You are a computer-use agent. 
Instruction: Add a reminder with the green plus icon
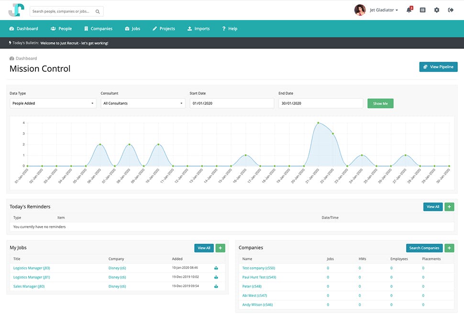(449, 206)
